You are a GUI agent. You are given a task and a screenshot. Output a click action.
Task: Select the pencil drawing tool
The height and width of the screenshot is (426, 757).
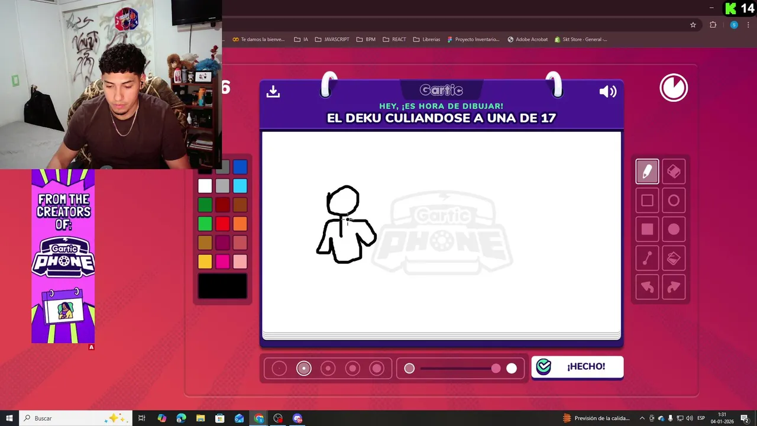[x=647, y=172]
